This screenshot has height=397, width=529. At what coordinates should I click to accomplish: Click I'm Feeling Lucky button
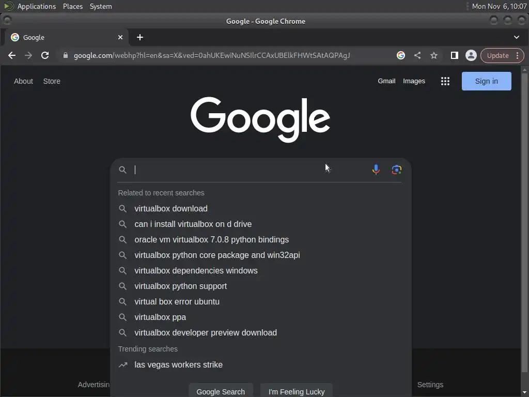[x=297, y=391]
